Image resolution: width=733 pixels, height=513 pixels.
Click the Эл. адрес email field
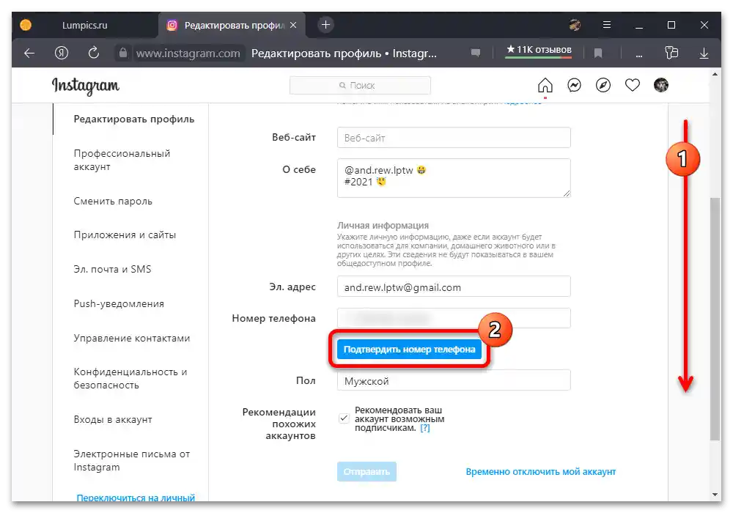coord(454,287)
